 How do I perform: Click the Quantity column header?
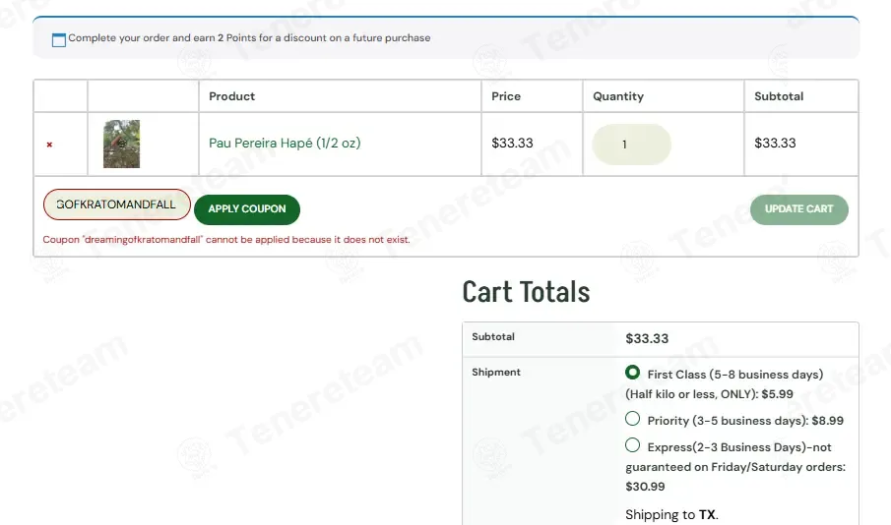(x=618, y=96)
